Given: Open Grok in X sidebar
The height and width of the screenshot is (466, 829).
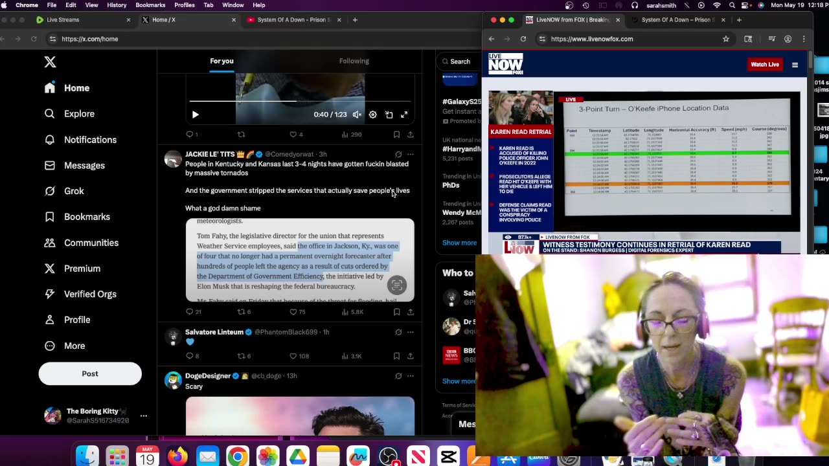Looking at the screenshot, I should pyautogui.click(x=64, y=191).
